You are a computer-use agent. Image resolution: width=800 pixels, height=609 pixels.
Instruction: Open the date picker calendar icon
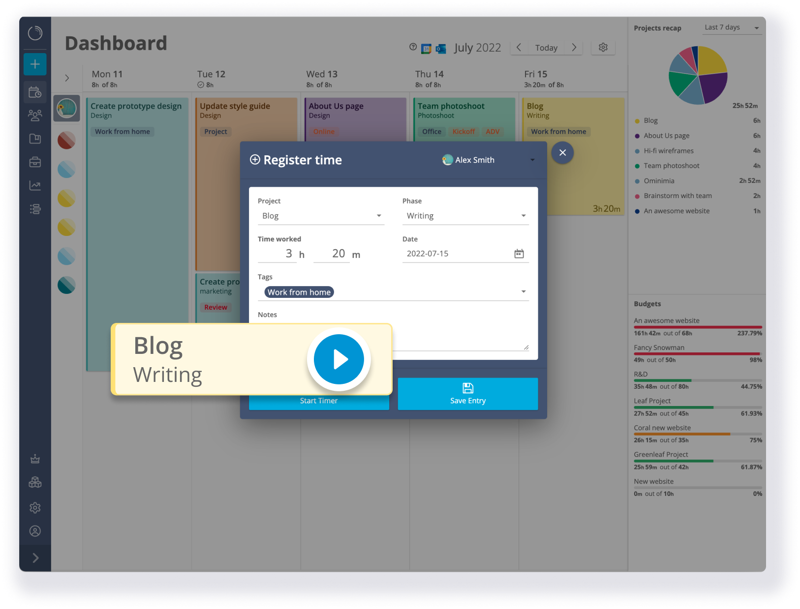(x=519, y=253)
